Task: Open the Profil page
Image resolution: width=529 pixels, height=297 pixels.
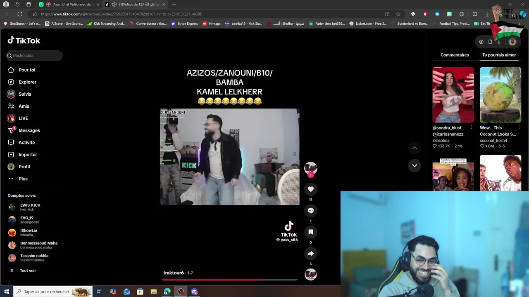Action: [19, 167]
